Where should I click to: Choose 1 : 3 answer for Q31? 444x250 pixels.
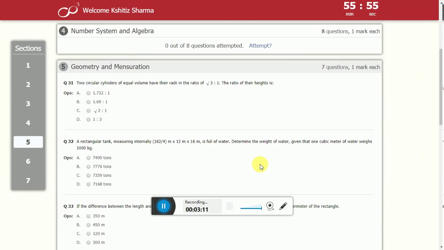[x=88, y=119]
